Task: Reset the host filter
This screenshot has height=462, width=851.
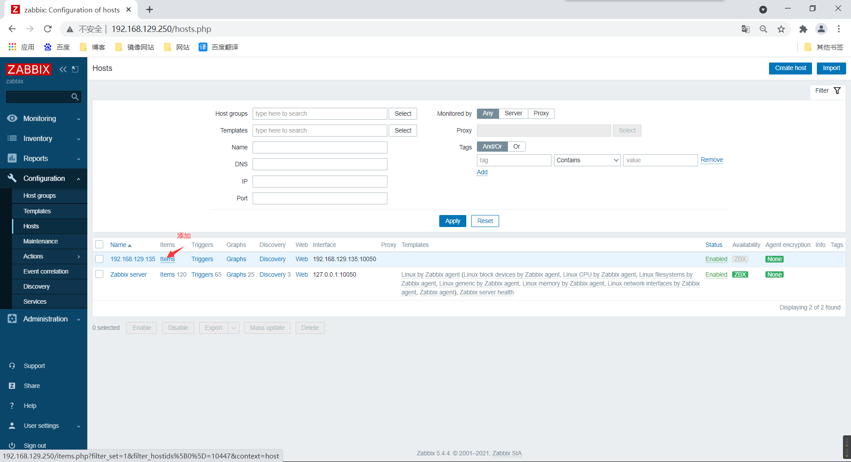Action: (x=485, y=221)
